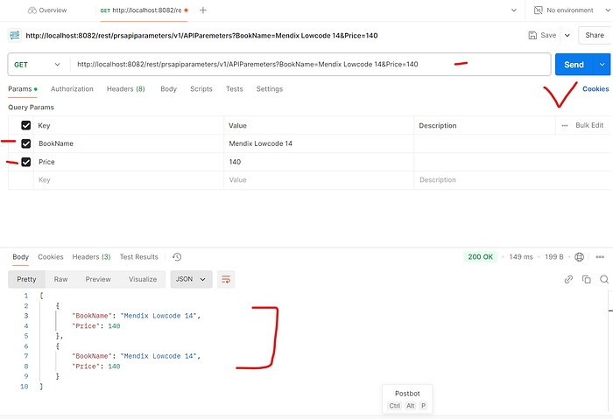Open tab list chevron

[x=514, y=10]
